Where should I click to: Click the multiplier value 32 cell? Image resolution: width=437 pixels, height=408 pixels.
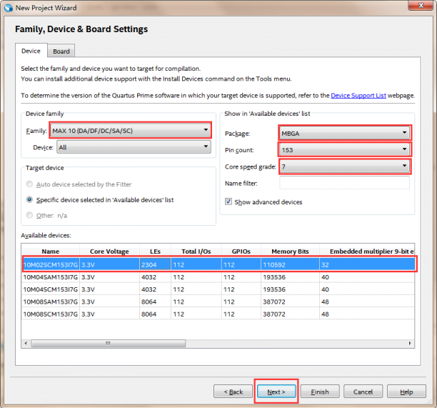367,264
